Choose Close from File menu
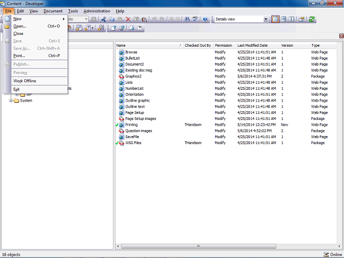Image resolution: width=344 pixels, height=258 pixels. [39, 33]
